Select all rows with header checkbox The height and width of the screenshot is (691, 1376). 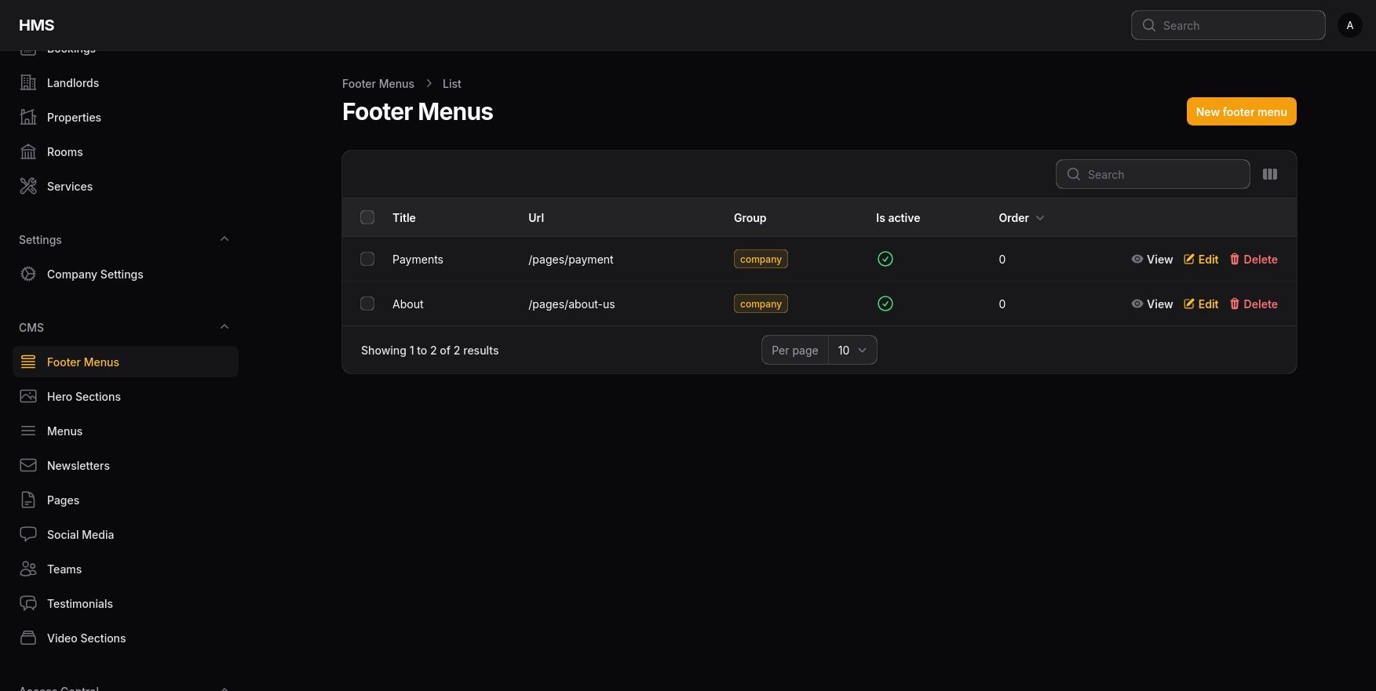point(367,217)
